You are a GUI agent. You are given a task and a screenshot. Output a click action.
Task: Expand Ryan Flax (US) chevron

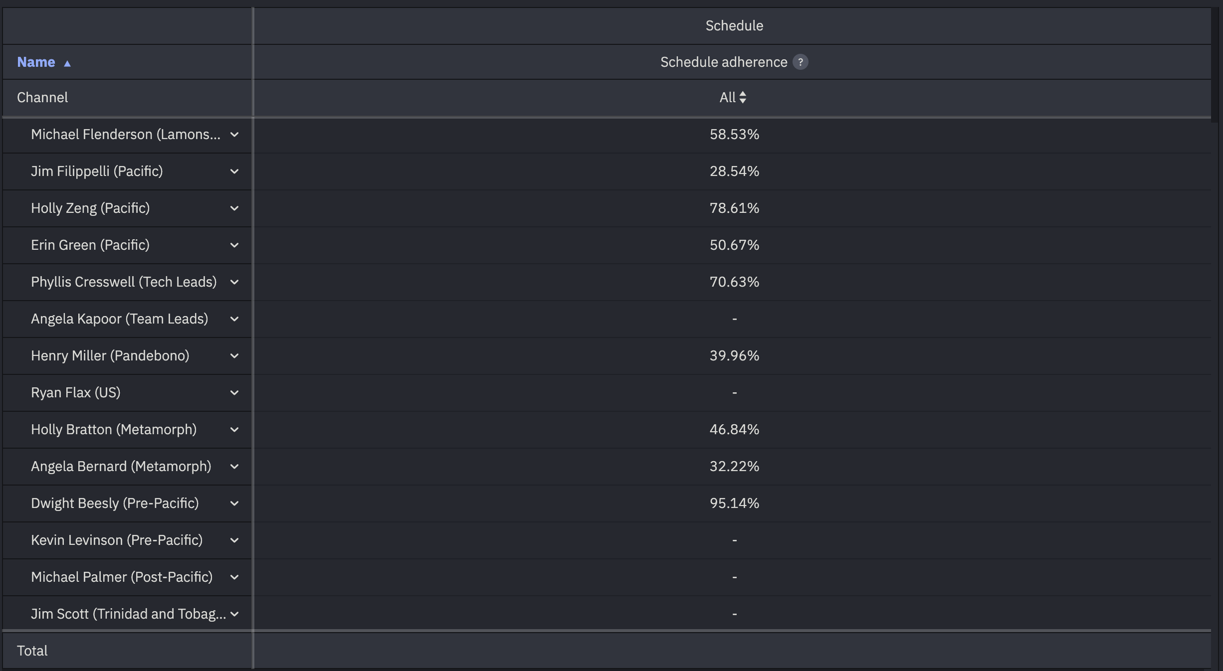234,393
